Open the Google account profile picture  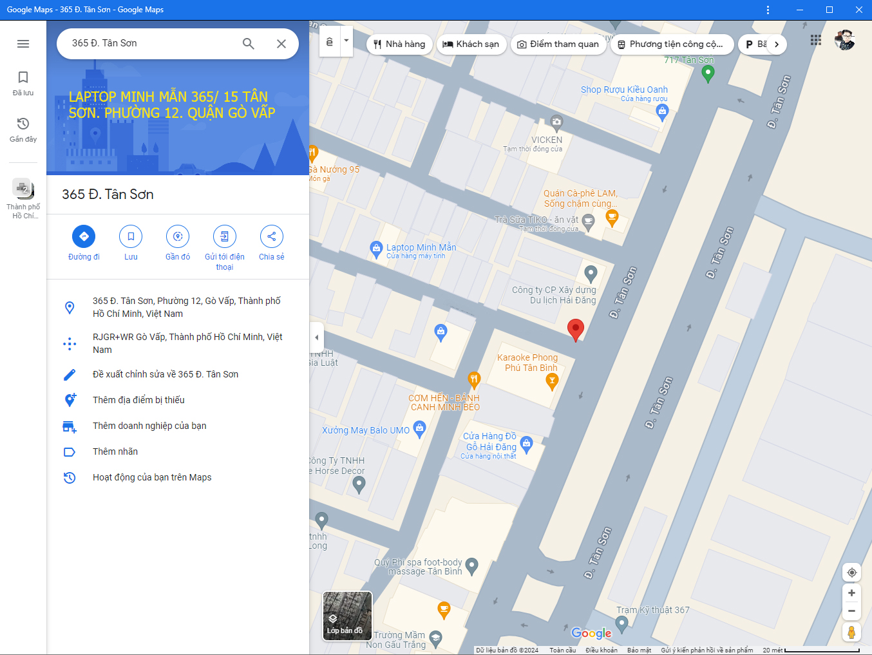click(844, 40)
